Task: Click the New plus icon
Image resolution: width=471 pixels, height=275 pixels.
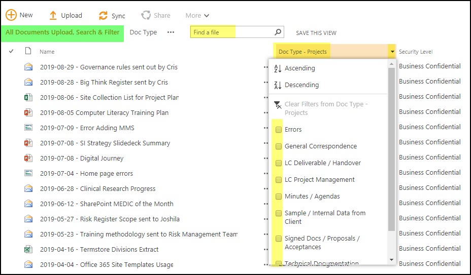Action: 11,15
